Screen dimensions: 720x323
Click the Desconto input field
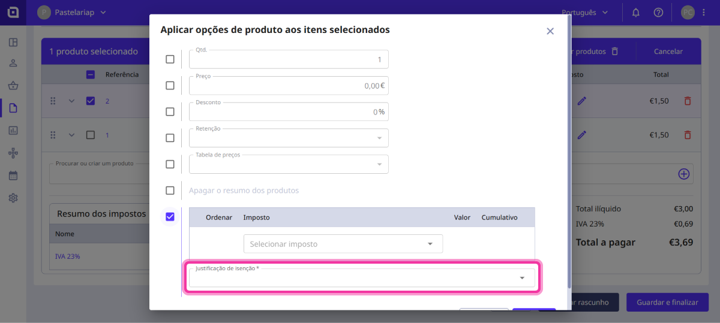pos(289,112)
